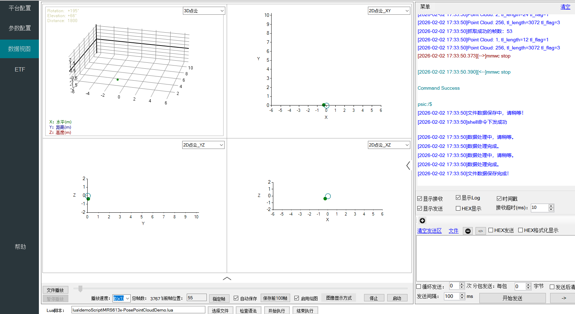Open the 帮助 sidebar page

coord(20,247)
